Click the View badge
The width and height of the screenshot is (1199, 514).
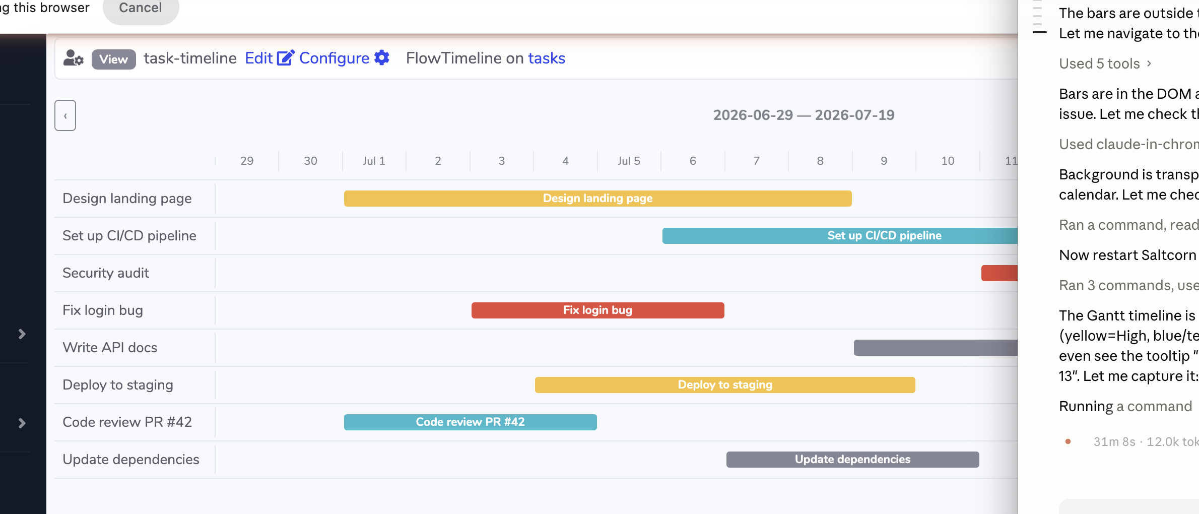(x=113, y=59)
